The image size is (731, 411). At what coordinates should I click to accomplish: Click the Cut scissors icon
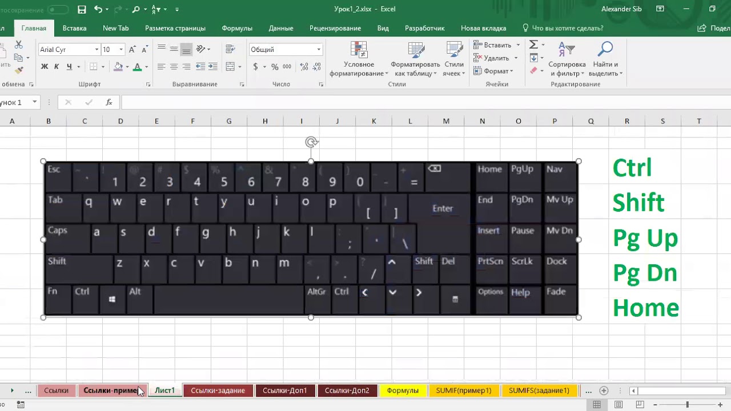pyautogui.click(x=19, y=44)
